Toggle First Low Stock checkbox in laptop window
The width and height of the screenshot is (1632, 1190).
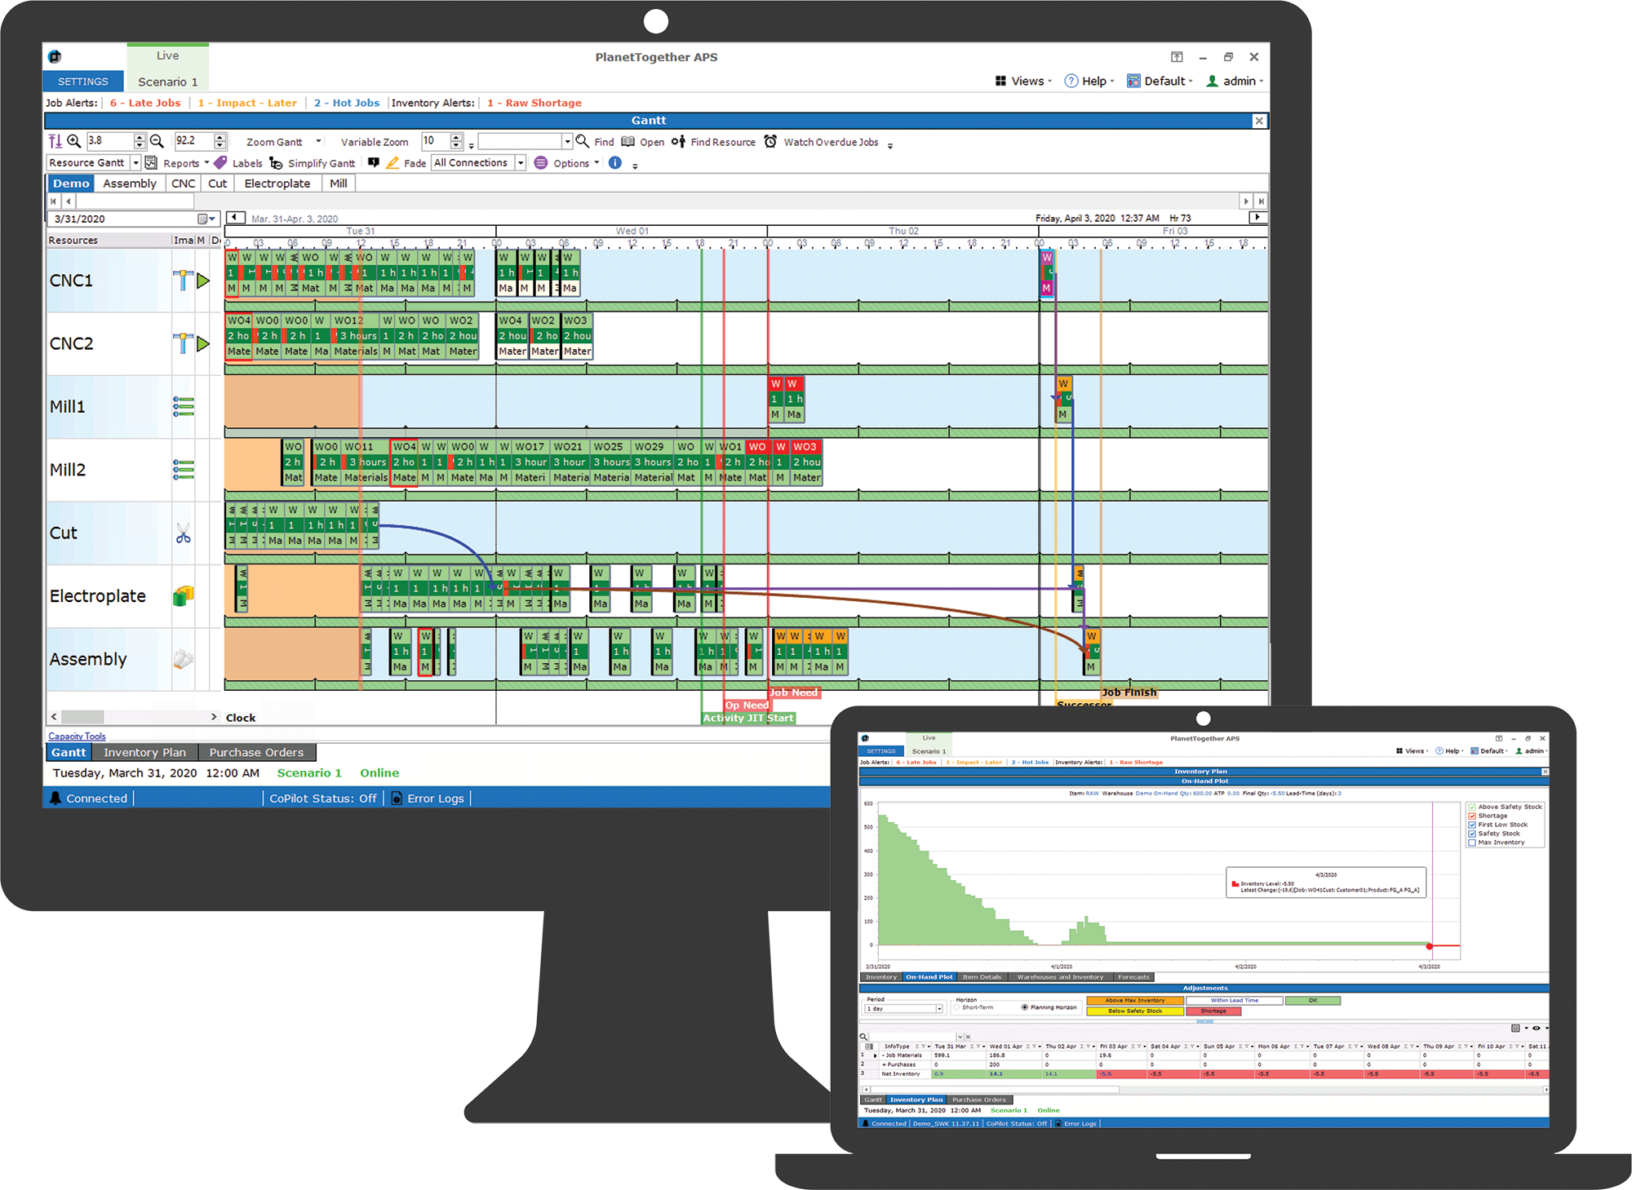[x=1472, y=825]
